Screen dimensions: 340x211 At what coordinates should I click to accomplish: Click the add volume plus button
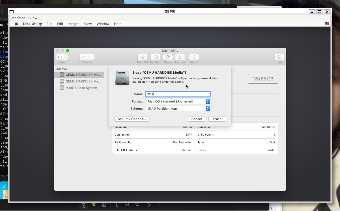click(83, 57)
